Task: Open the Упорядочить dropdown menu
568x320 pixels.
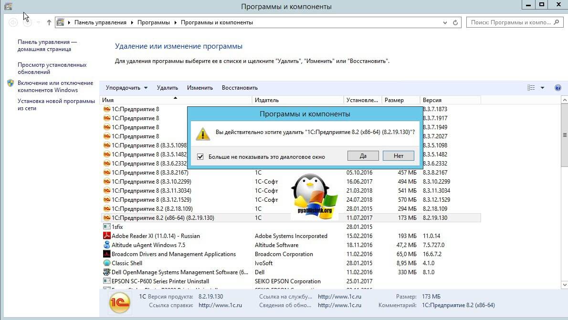Action: 126,88
